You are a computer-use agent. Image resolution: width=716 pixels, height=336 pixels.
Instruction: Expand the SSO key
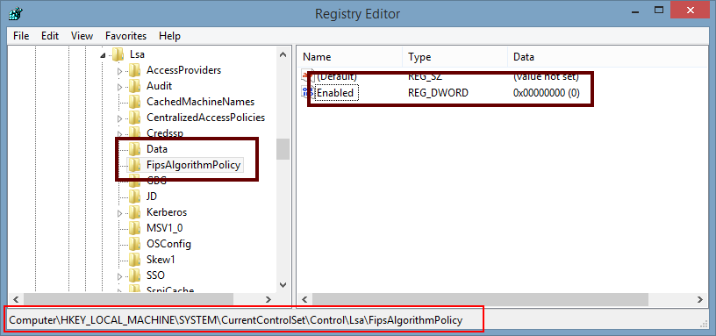coord(120,276)
